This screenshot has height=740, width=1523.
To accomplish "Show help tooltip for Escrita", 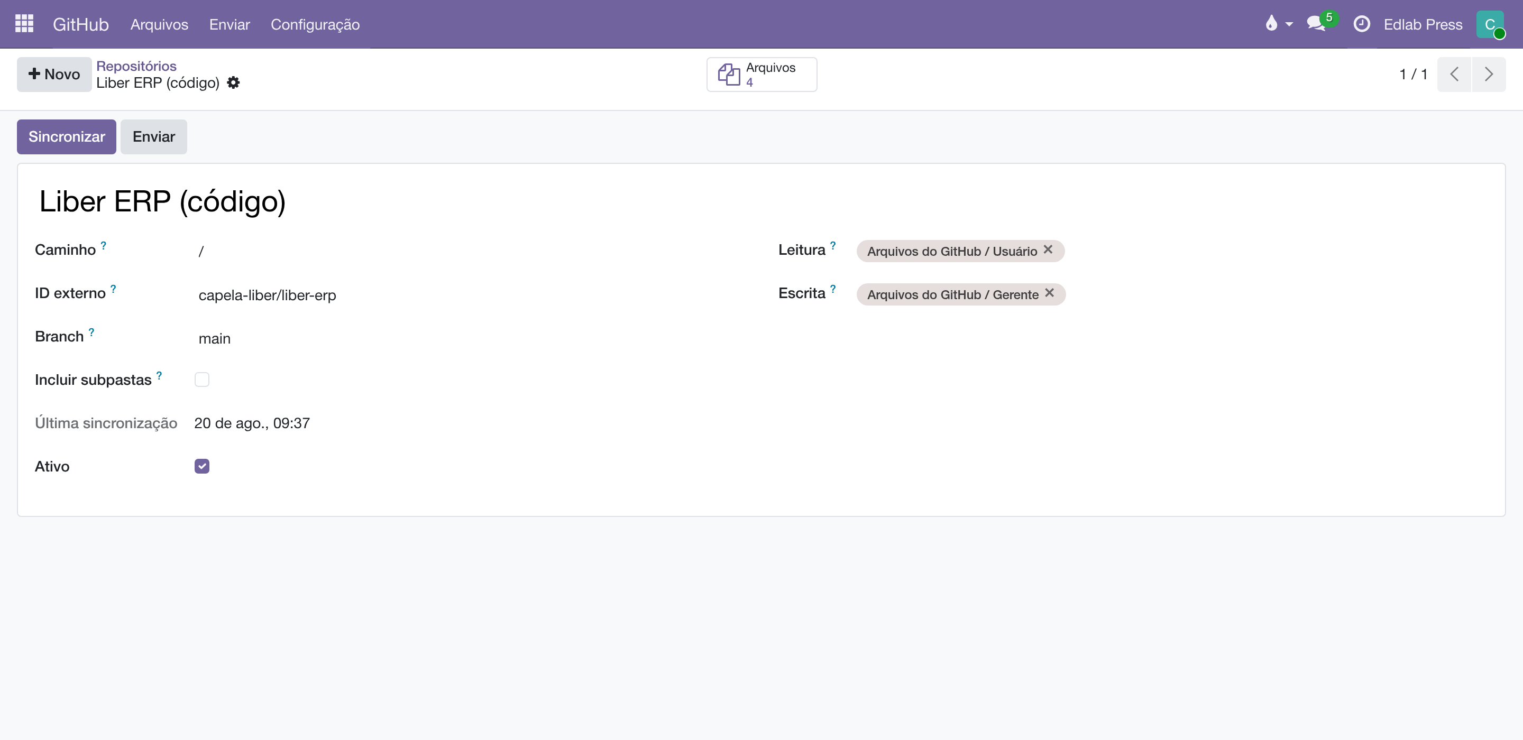I will pyautogui.click(x=832, y=289).
